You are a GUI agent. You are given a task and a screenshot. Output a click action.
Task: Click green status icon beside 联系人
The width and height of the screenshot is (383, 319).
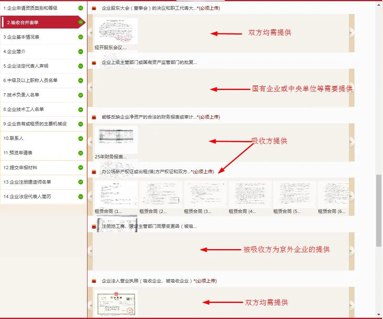coord(81,139)
